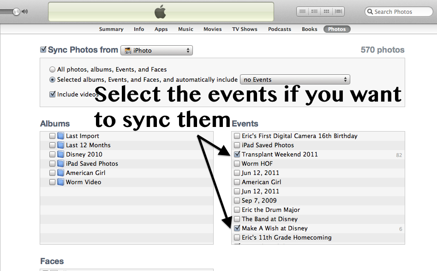The height and width of the screenshot is (271, 437).
Task: Check Eric's First Digital Camera event
Action: tap(237, 136)
